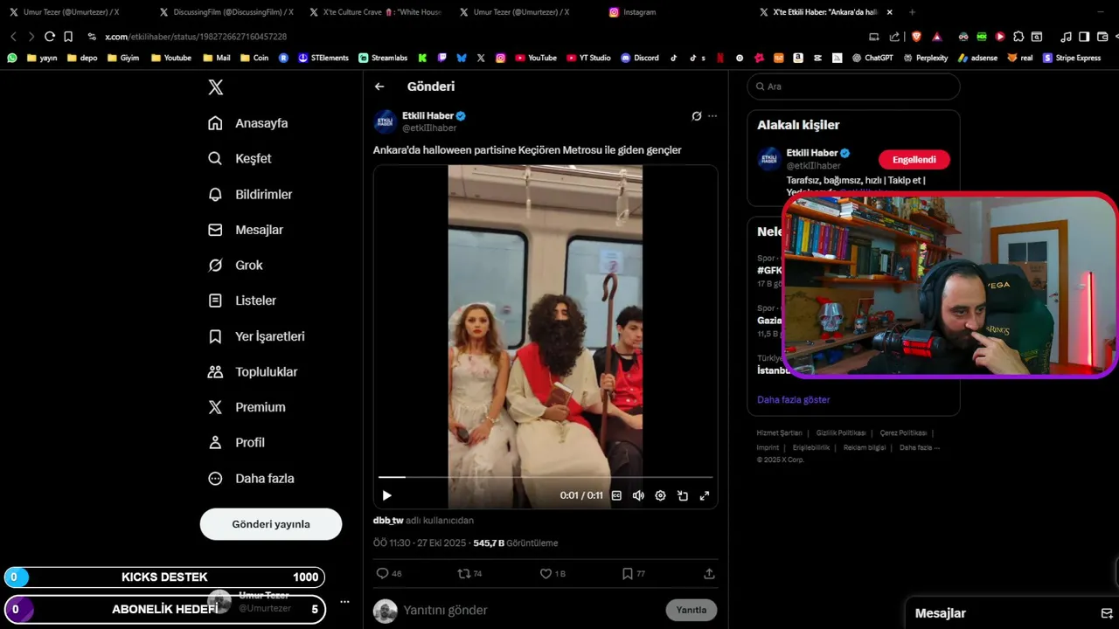Open the Brave Shields lion icon

point(916,37)
